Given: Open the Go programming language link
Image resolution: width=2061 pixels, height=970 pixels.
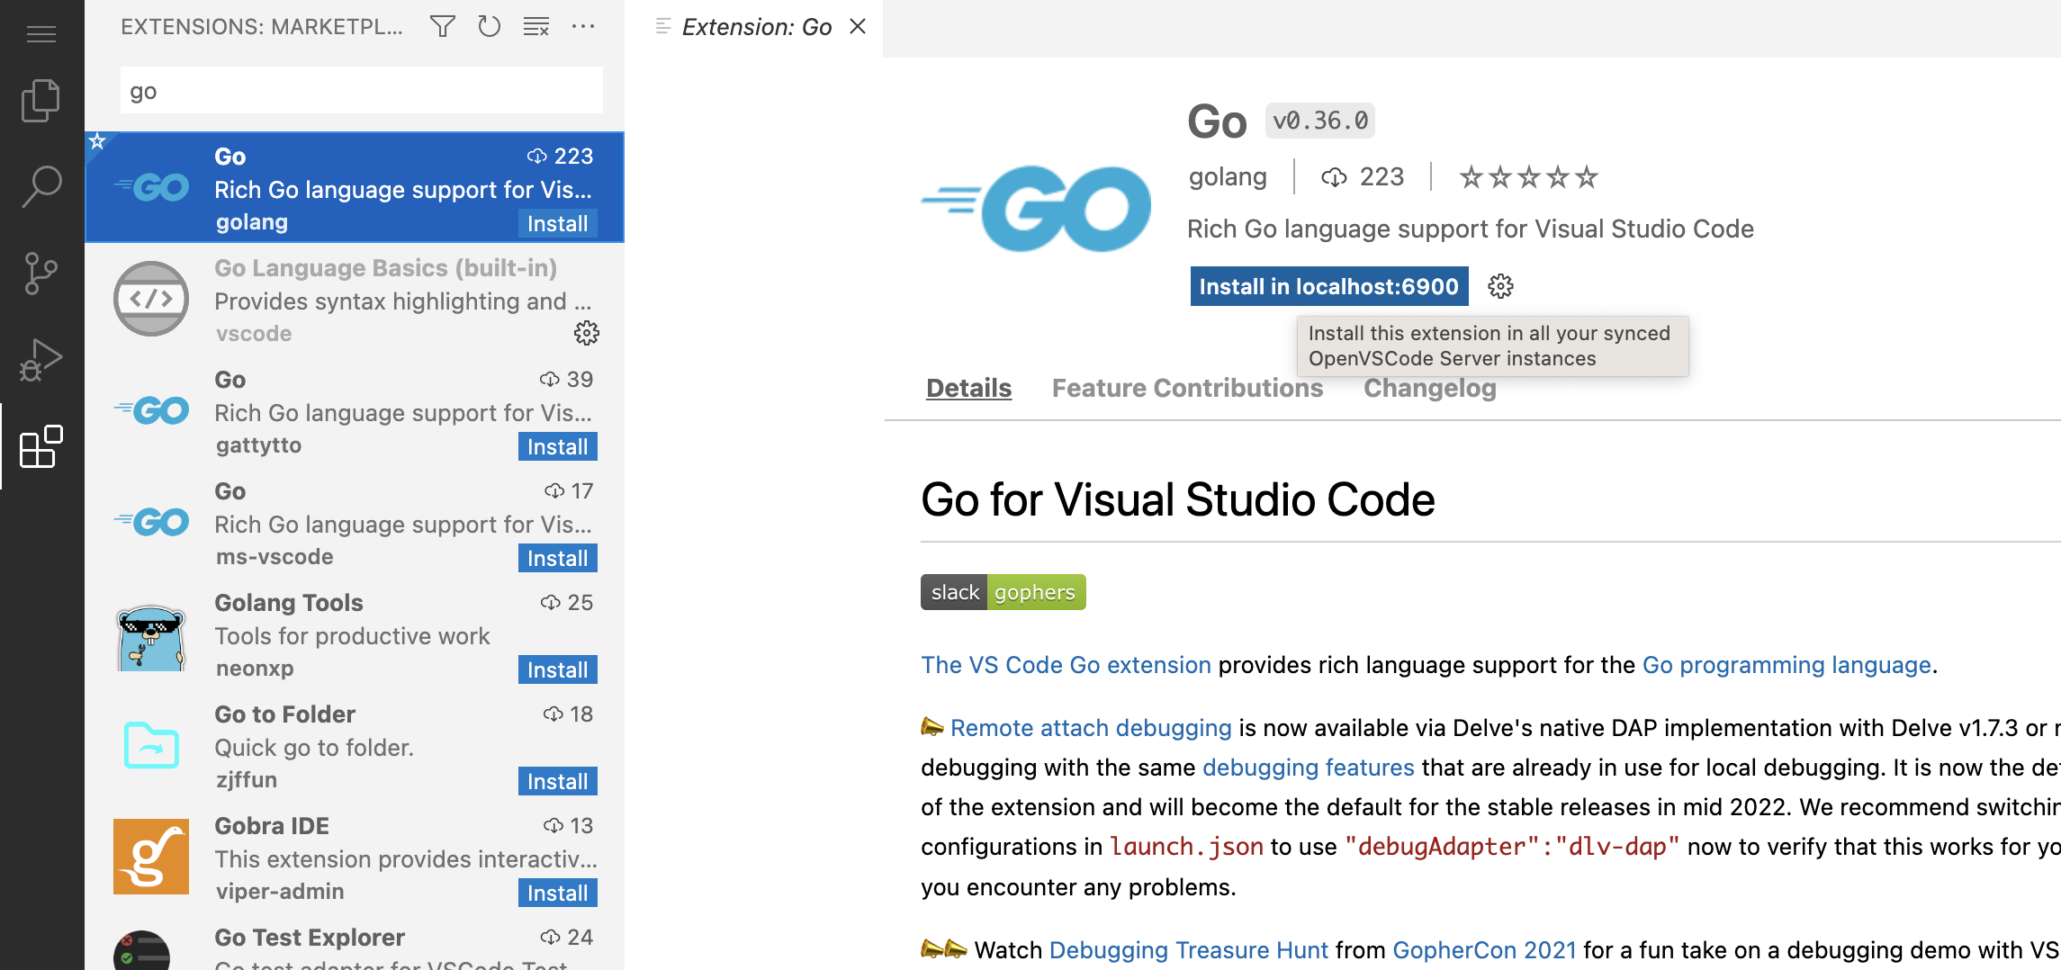Looking at the screenshot, I should [x=1786, y=665].
